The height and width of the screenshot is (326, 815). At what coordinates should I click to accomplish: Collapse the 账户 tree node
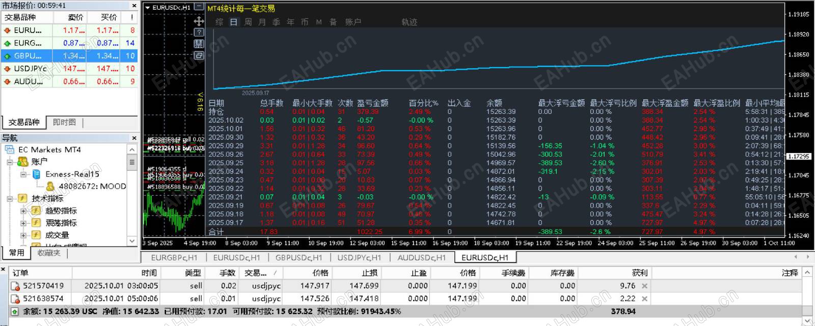10,162
